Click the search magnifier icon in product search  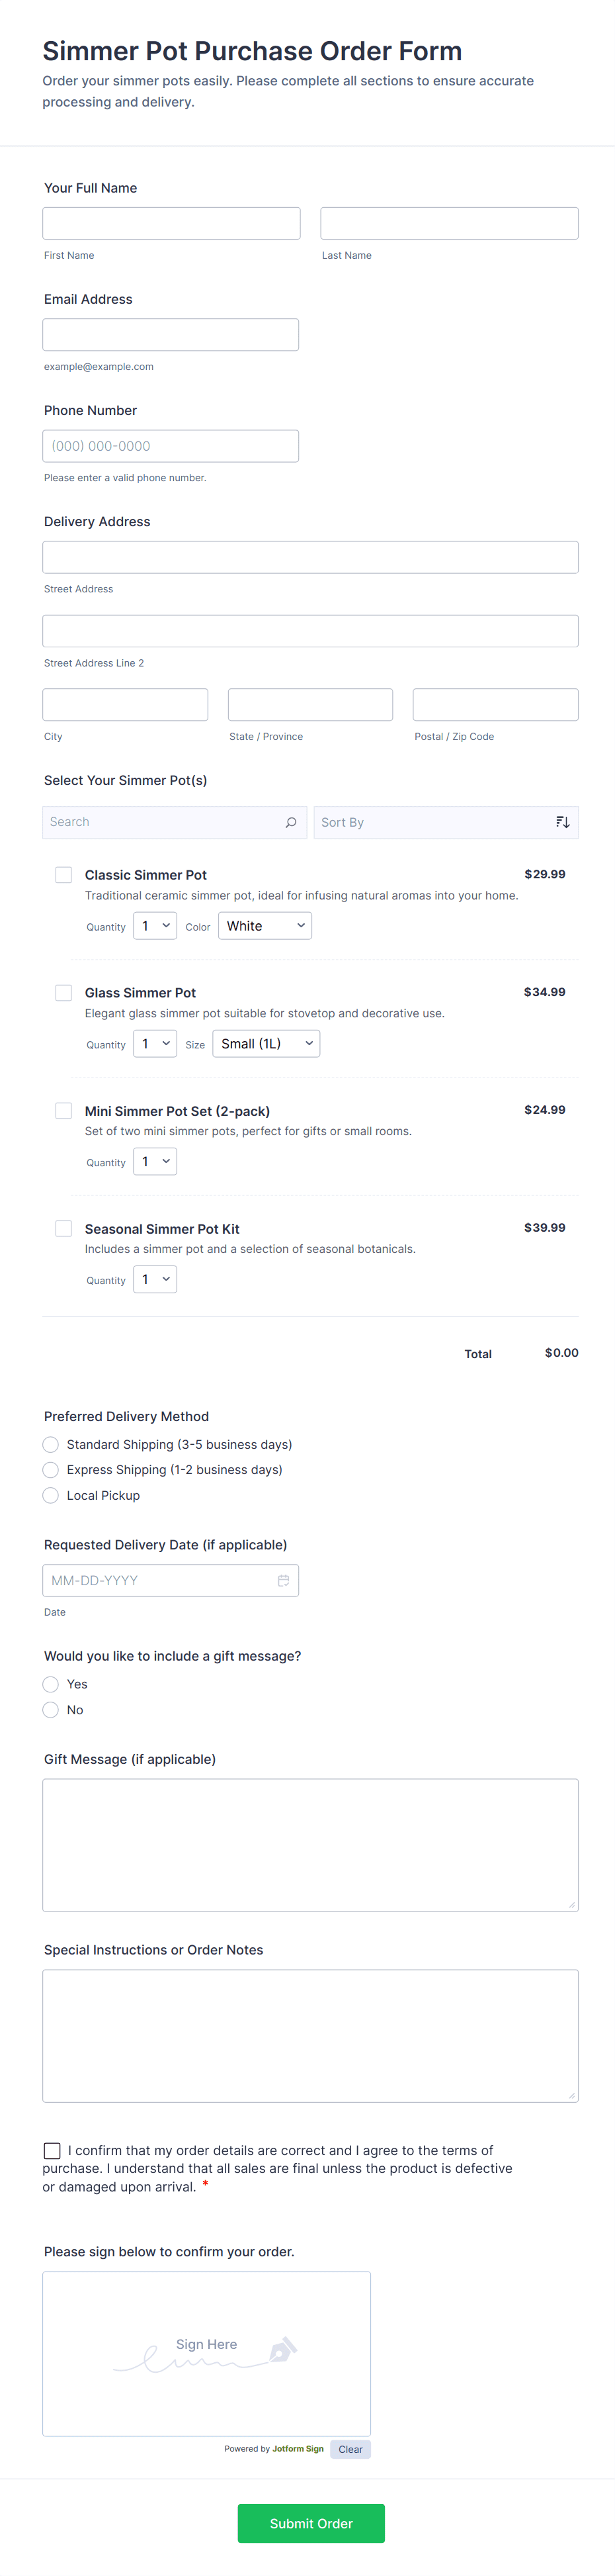(x=290, y=822)
